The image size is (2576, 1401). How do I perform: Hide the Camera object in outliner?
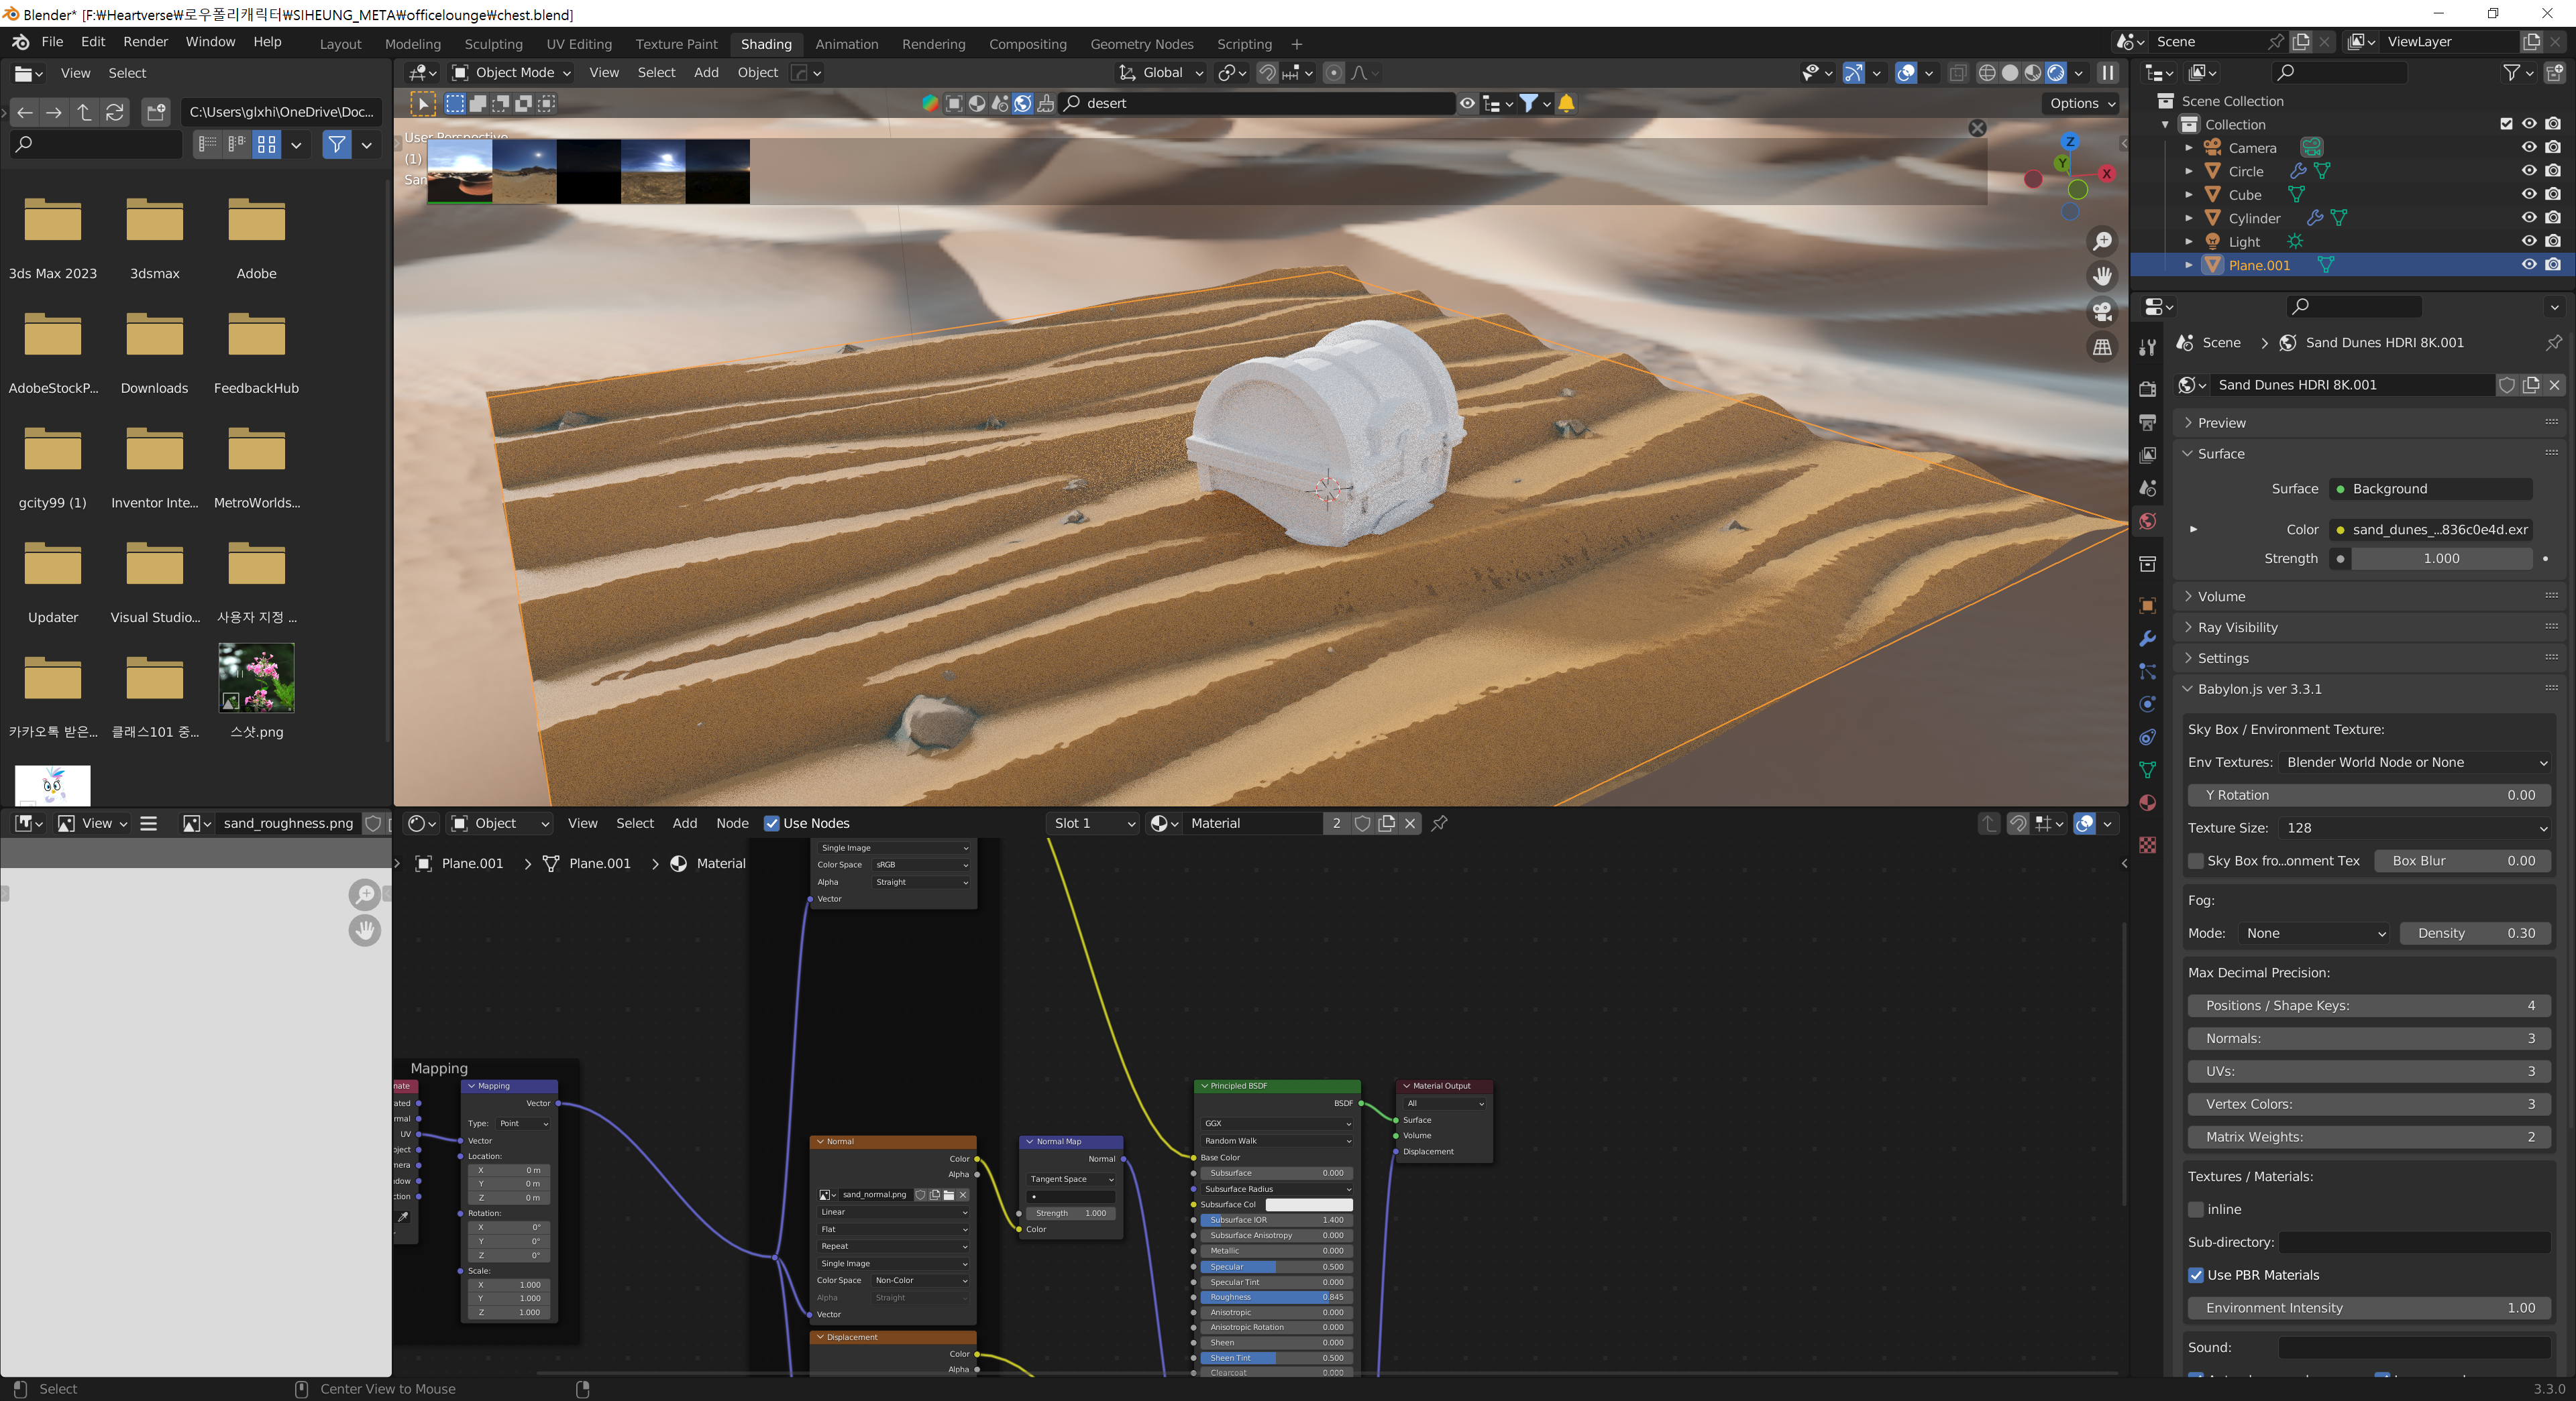(2528, 148)
